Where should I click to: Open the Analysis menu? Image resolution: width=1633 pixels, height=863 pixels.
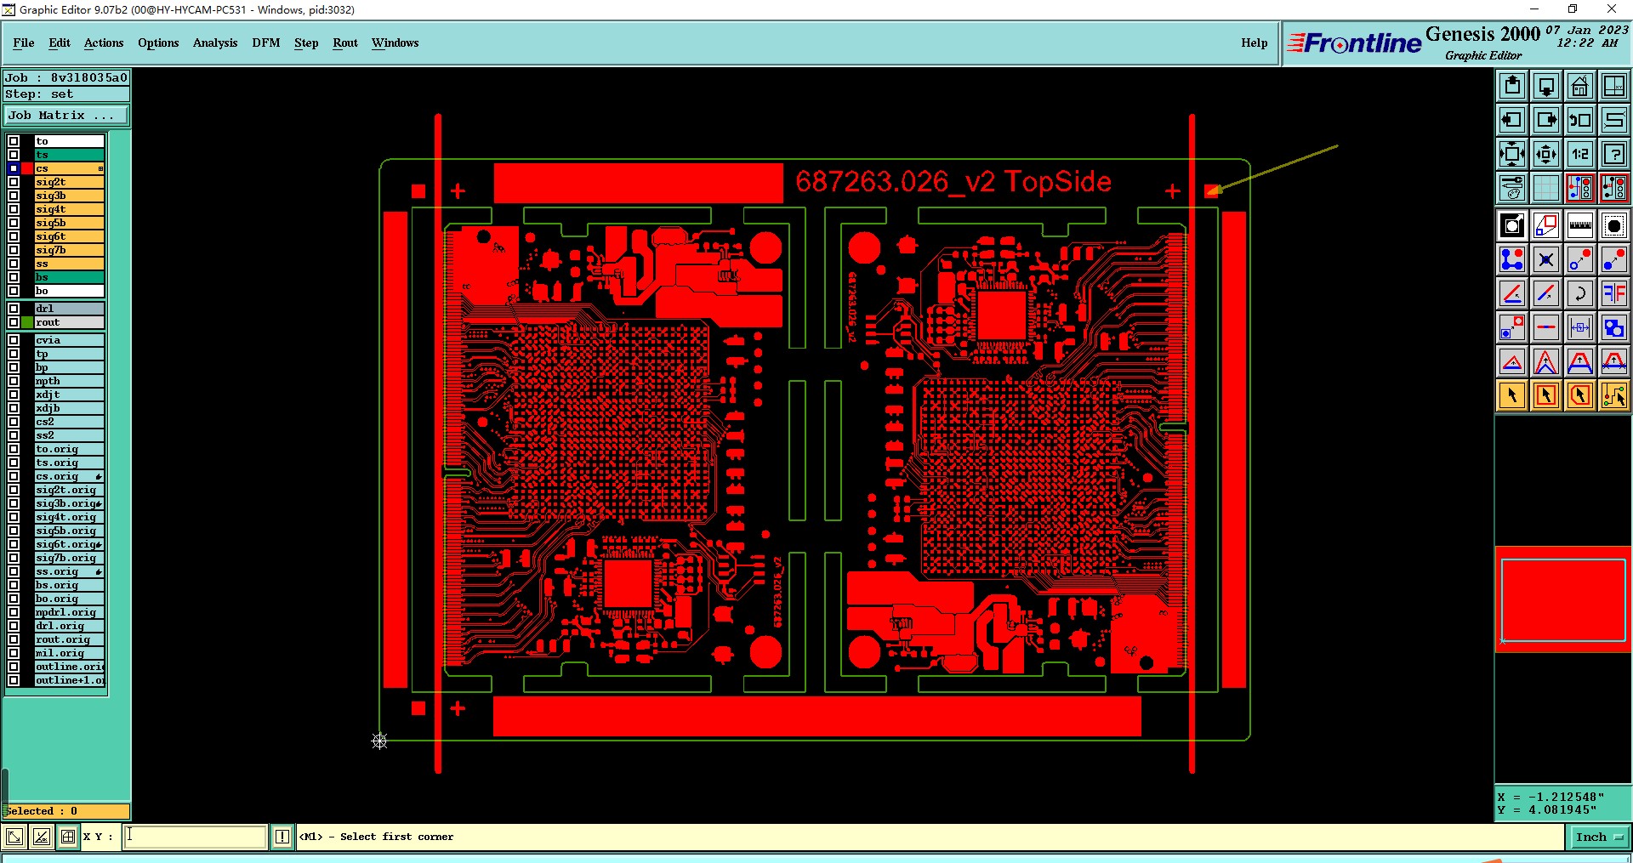pyautogui.click(x=215, y=43)
